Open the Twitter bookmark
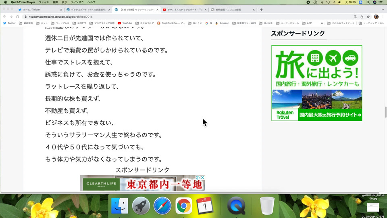 click(x=9, y=23)
